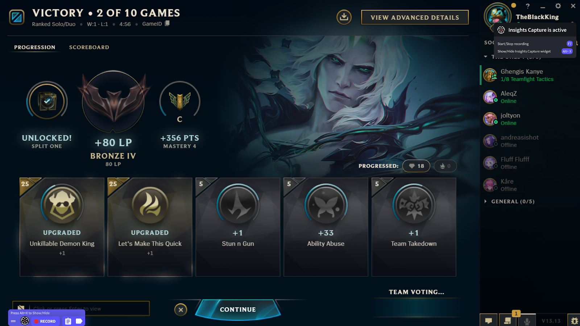Open the client settings gear
Screen dimensions: 580x326
tap(558, 6)
